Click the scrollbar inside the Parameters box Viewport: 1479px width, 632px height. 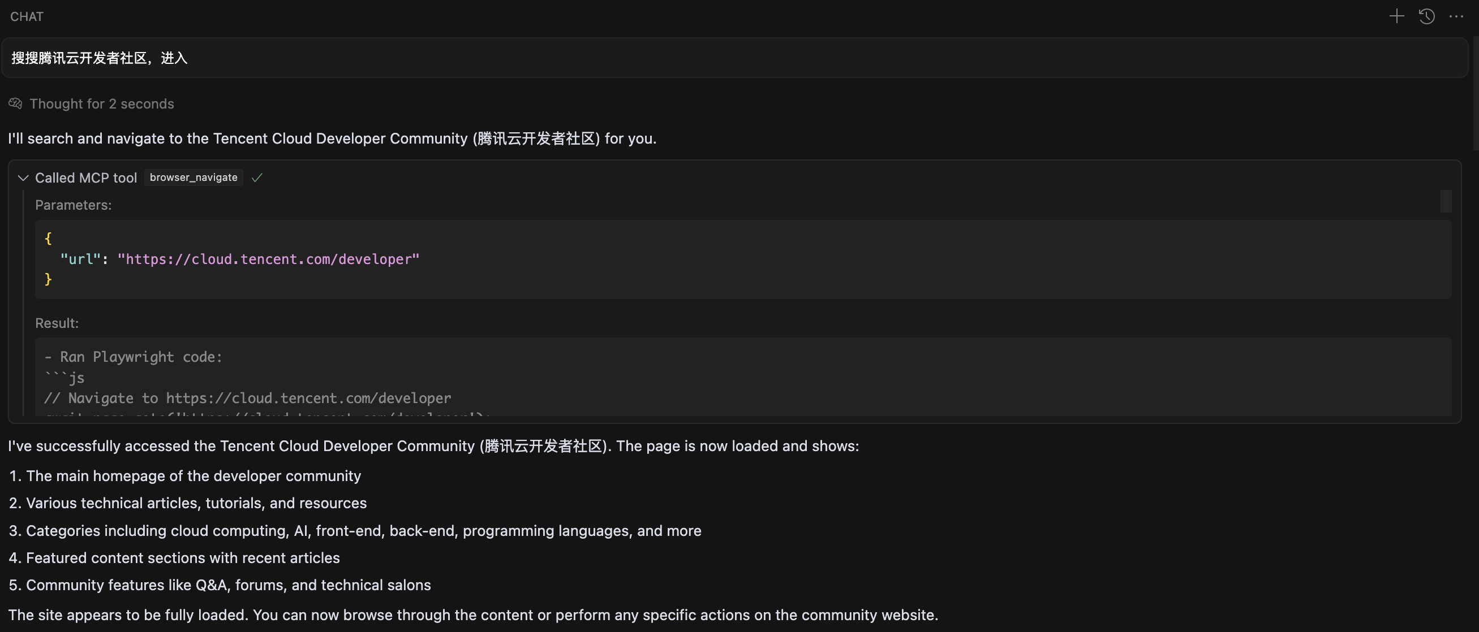(1446, 202)
